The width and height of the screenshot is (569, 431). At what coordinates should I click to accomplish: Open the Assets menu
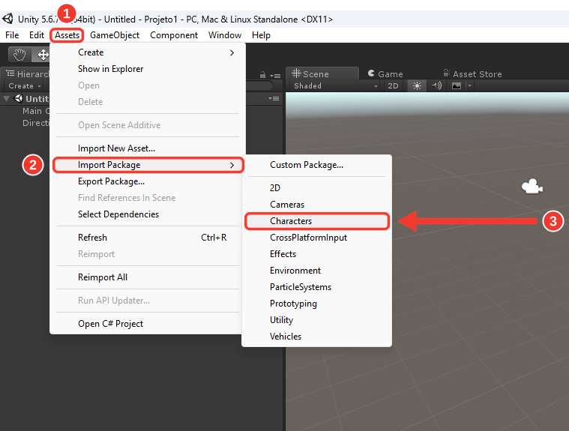coord(67,35)
